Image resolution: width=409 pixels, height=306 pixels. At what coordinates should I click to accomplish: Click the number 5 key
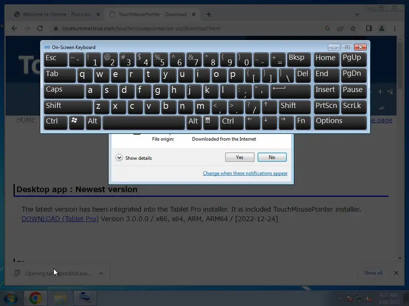161,60
